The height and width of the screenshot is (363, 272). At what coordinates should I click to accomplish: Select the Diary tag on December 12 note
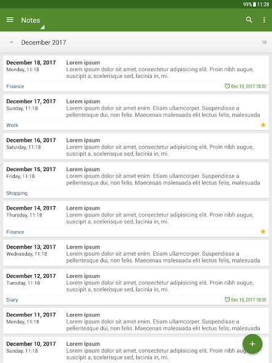click(x=12, y=300)
